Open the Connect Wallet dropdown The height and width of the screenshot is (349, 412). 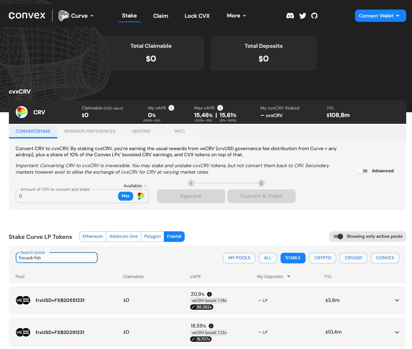381,16
